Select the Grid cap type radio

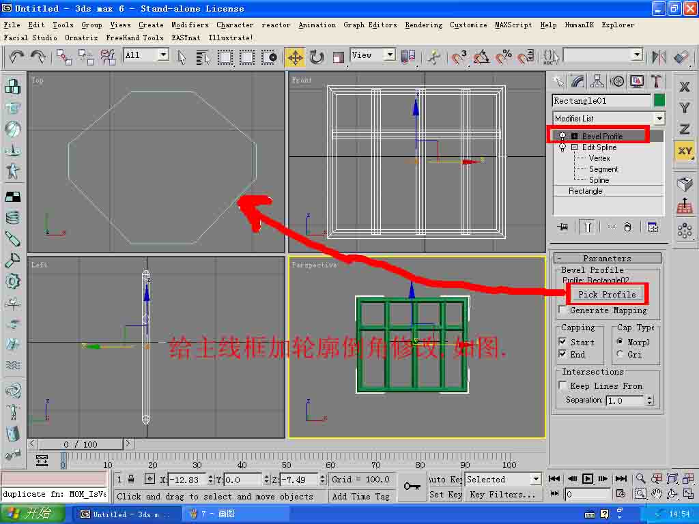[x=620, y=354]
